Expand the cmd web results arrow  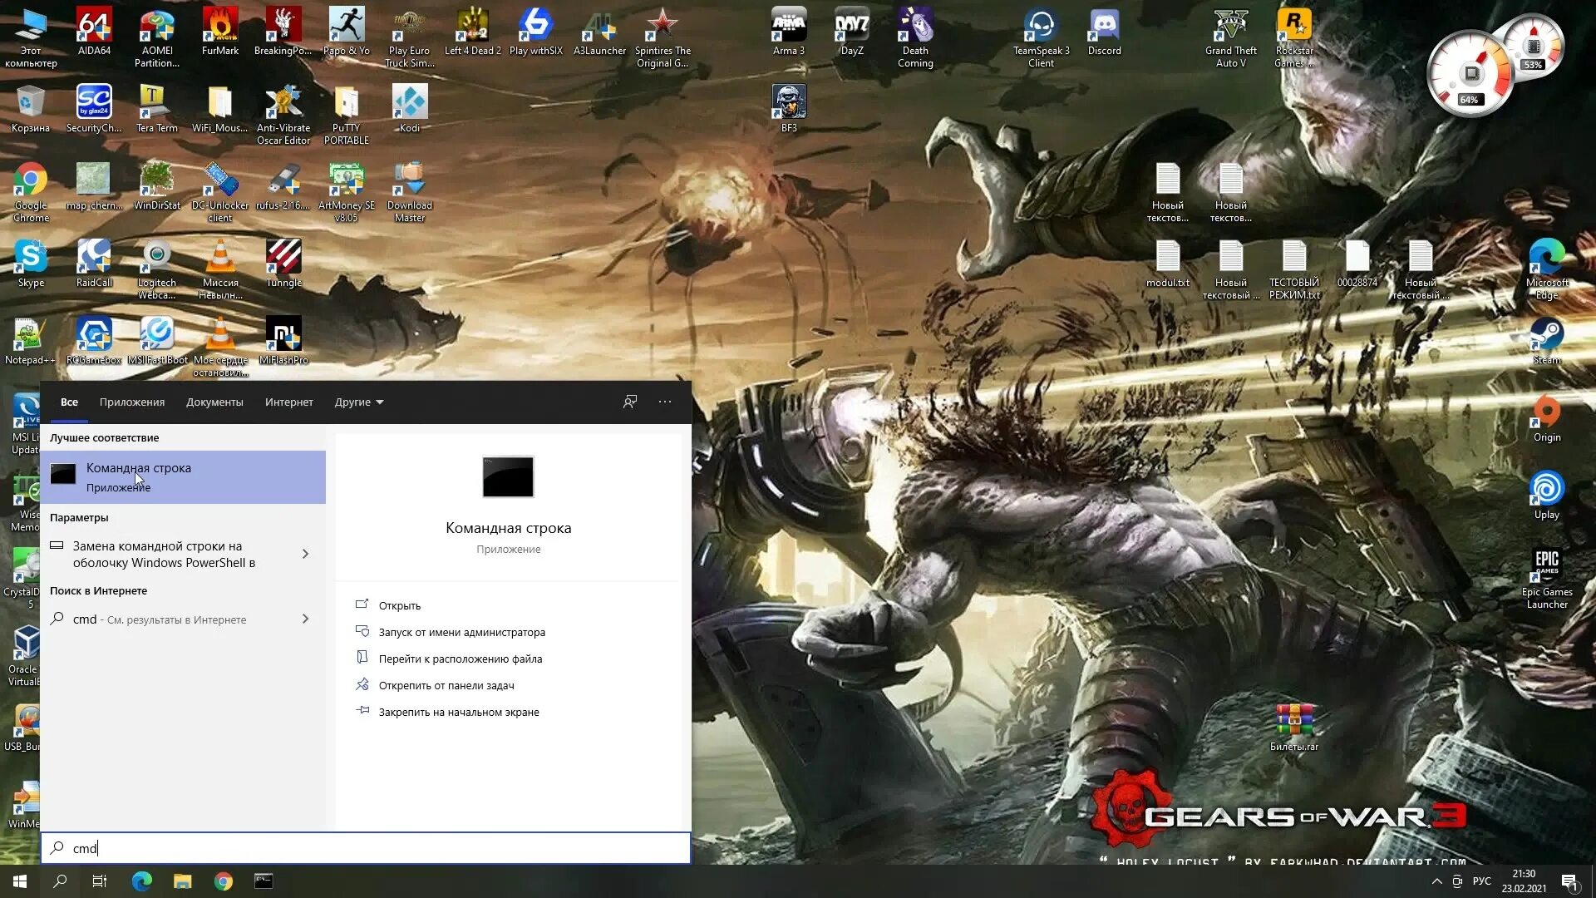305,619
